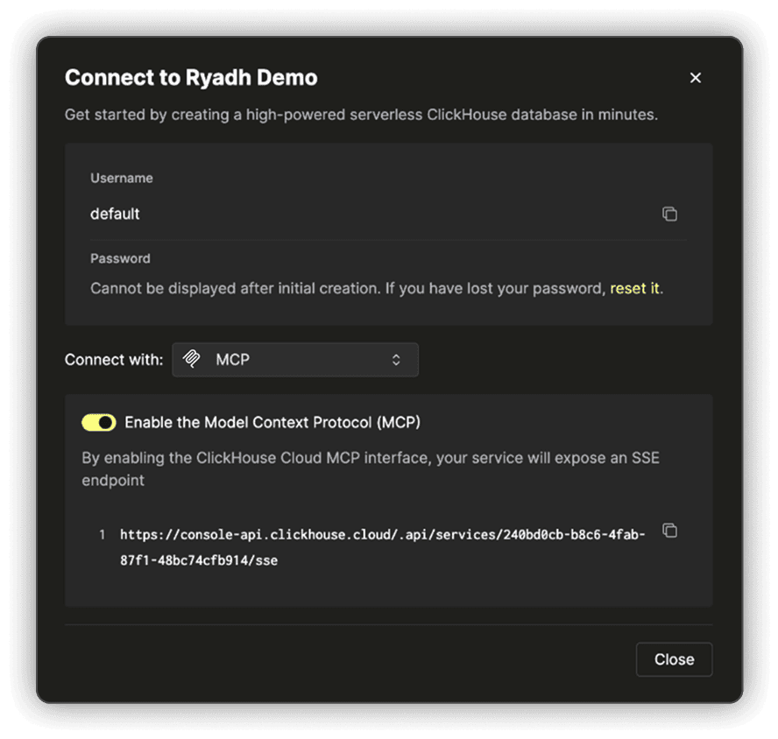Click the MCP logo icon in the selector
The height and width of the screenshot is (739, 778).
coord(192,359)
